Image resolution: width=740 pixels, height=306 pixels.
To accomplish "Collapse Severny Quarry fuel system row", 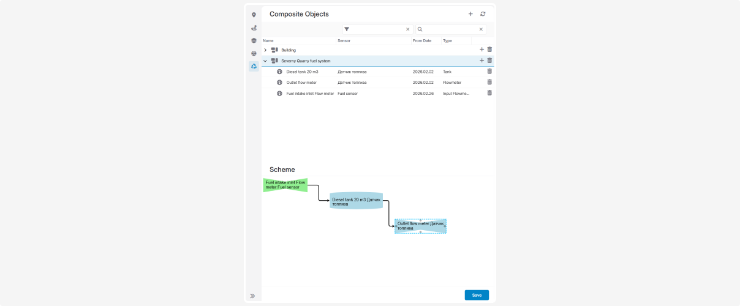I will (x=265, y=61).
